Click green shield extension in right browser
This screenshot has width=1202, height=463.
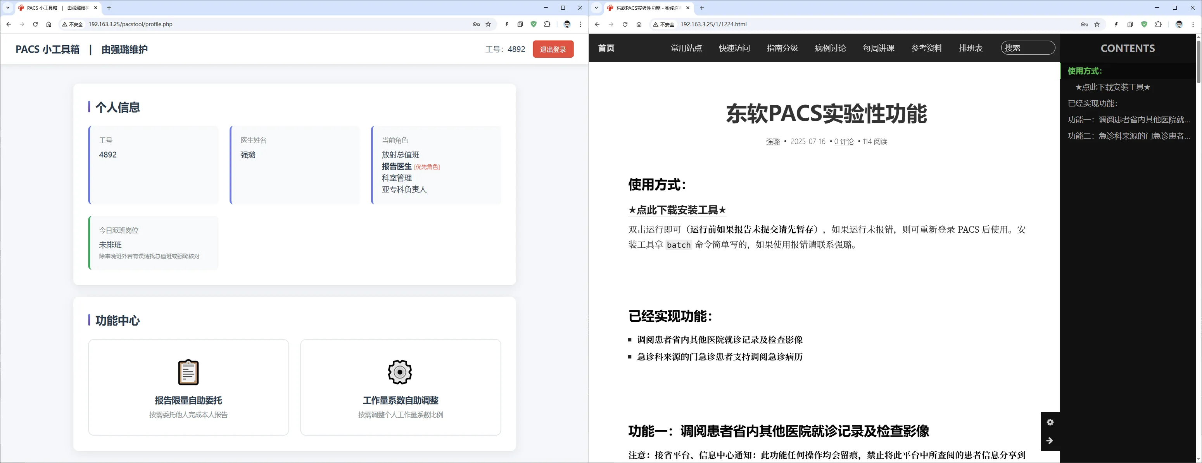tap(1144, 24)
